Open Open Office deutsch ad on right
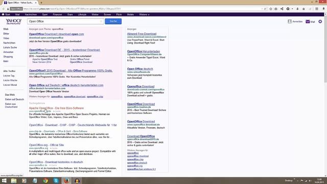 pos(140,69)
